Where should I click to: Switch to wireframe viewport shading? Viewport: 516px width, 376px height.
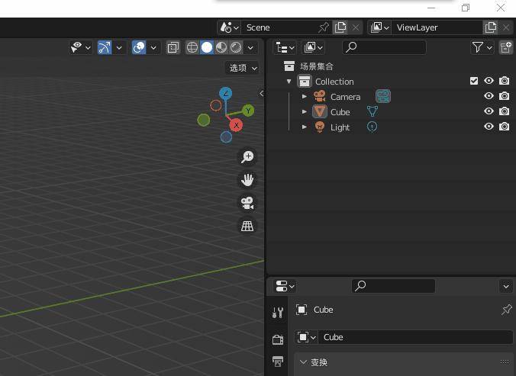click(192, 47)
